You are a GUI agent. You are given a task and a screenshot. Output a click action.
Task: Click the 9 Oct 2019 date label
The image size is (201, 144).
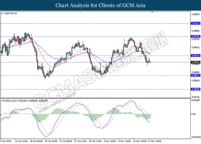(6, 141)
